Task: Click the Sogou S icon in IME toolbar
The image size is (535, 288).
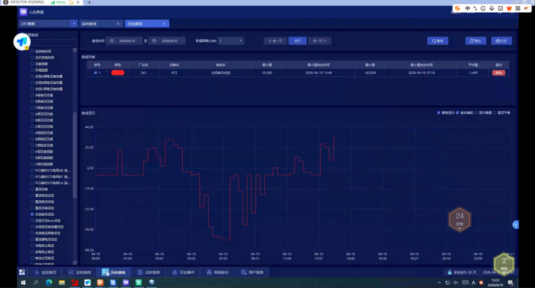Action: [x=457, y=8]
